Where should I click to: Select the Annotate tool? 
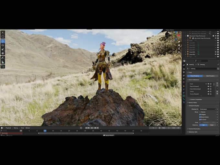3,58
